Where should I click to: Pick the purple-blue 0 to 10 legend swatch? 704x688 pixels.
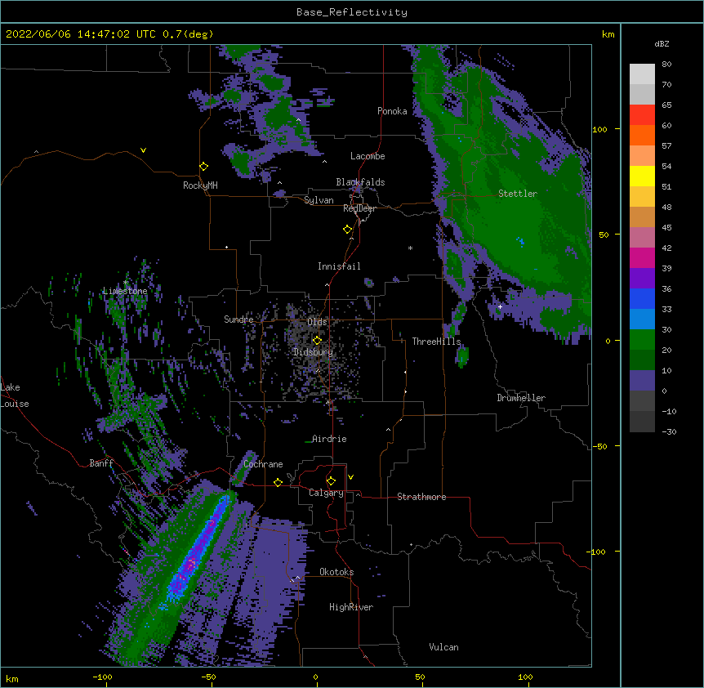(642, 381)
